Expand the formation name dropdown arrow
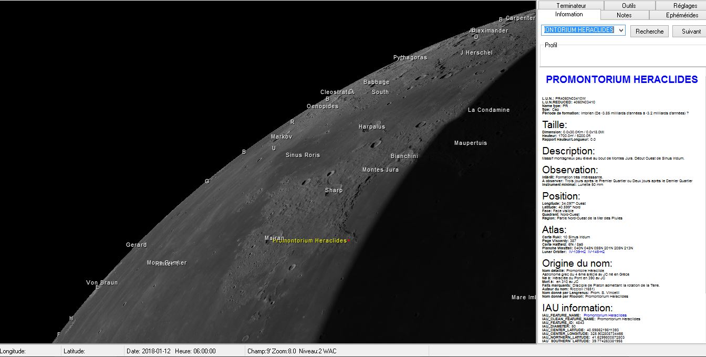 tap(621, 30)
